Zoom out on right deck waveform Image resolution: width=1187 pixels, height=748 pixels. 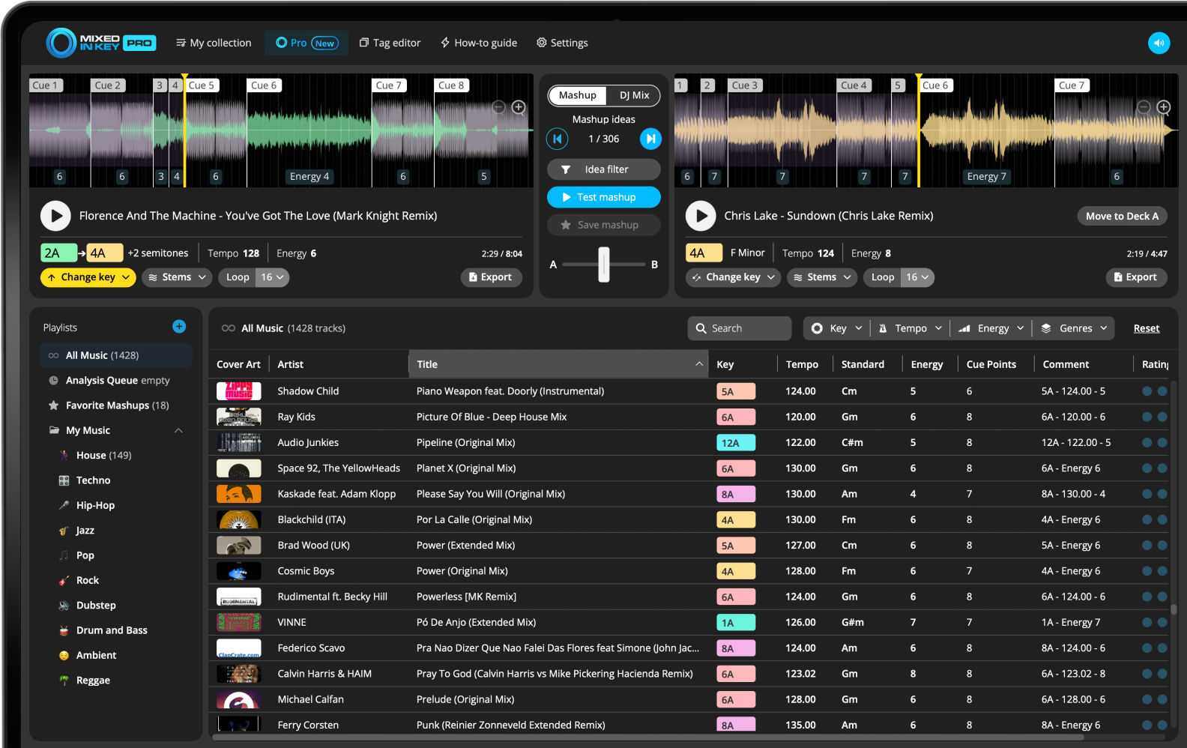1144,108
